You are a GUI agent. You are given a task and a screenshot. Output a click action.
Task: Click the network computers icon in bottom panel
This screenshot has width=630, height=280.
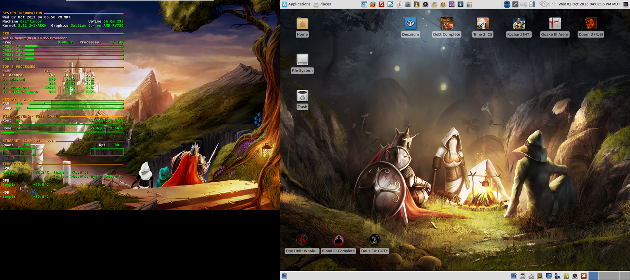557,276
